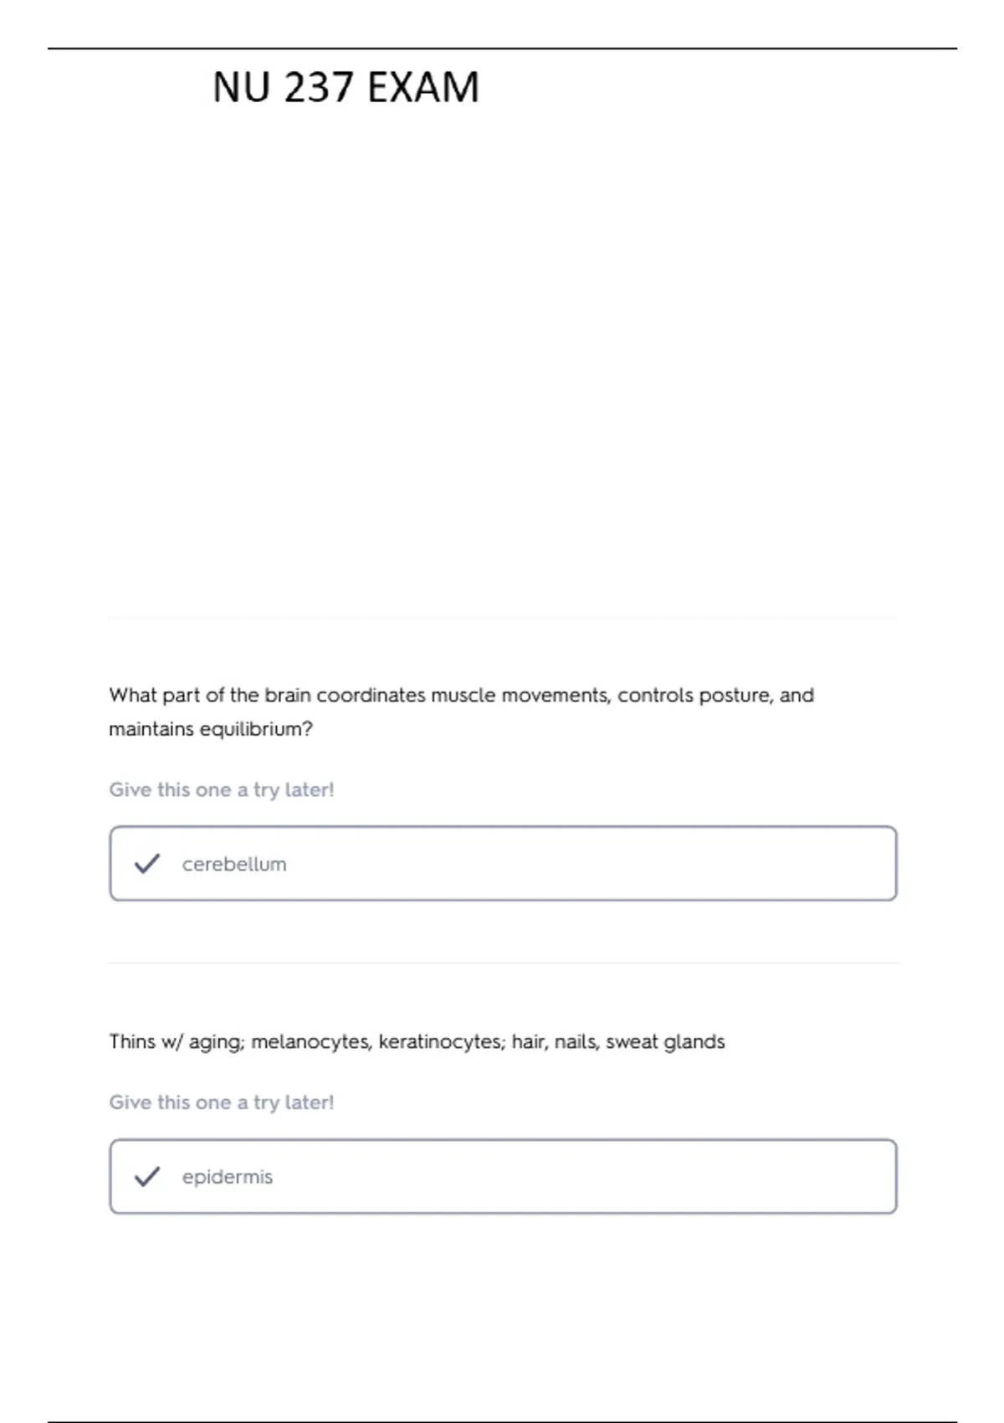
Task: Click the word epidermis in the answer
Action: pyautogui.click(x=228, y=1177)
